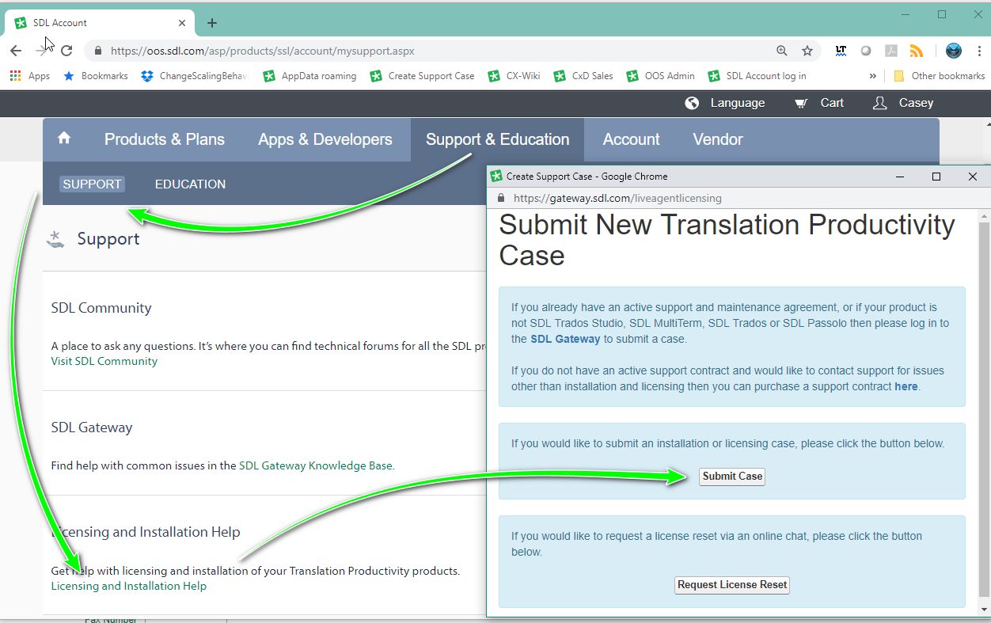Screen dimensions: 991x623
Task: Bookmark page with the star icon
Action: pos(807,51)
